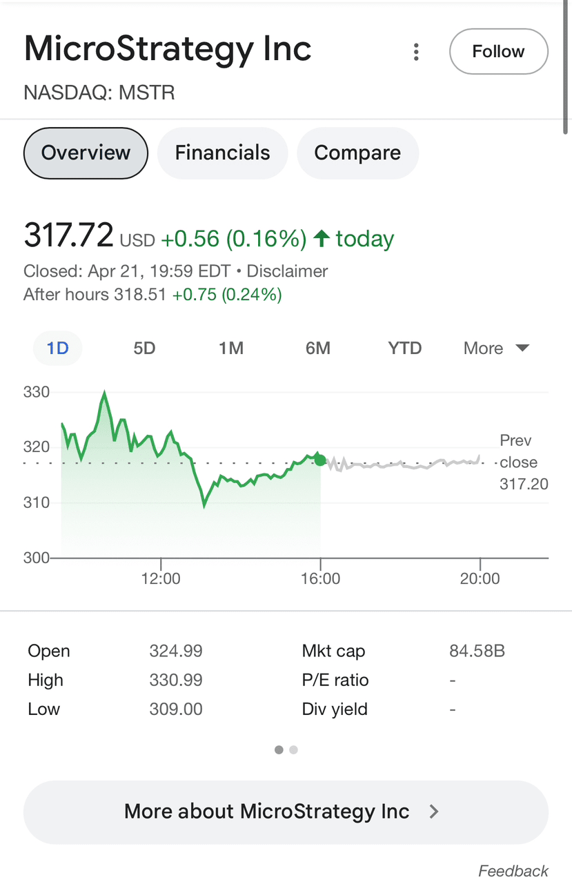Click the green closing price dot on chart
572x891 pixels.
(320, 460)
